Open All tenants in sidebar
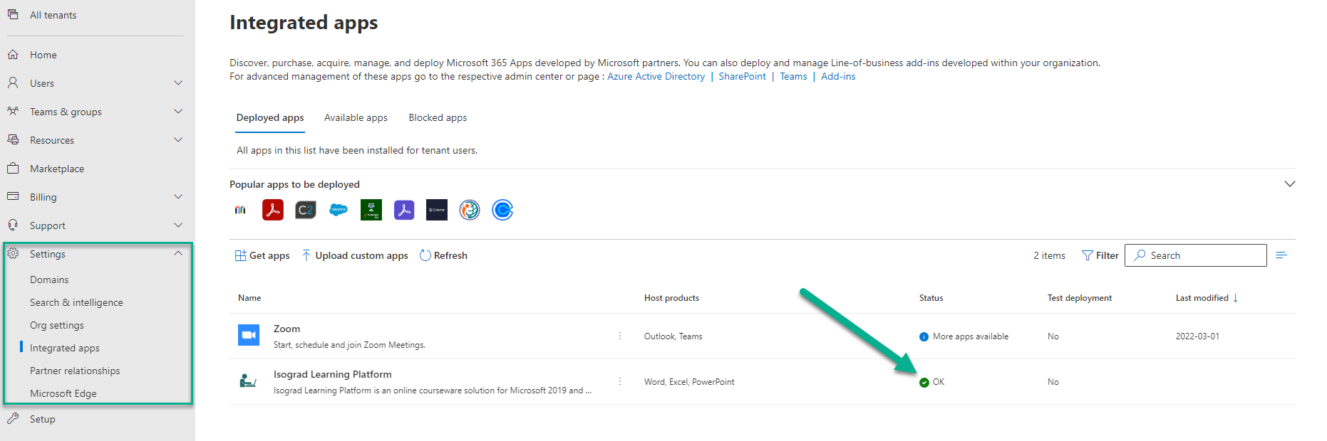The height and width of the screenshot is (441, 1327). point(53,15)
